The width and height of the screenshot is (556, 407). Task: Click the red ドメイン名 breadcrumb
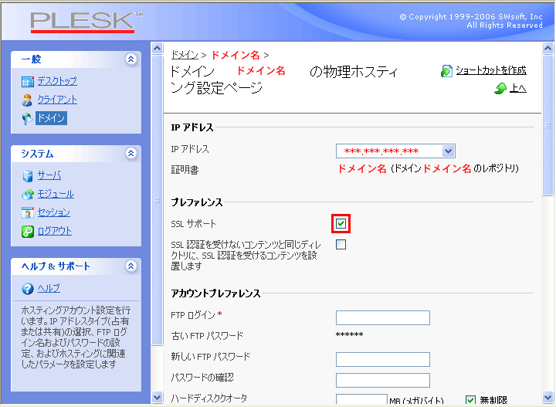click(236, 55)
